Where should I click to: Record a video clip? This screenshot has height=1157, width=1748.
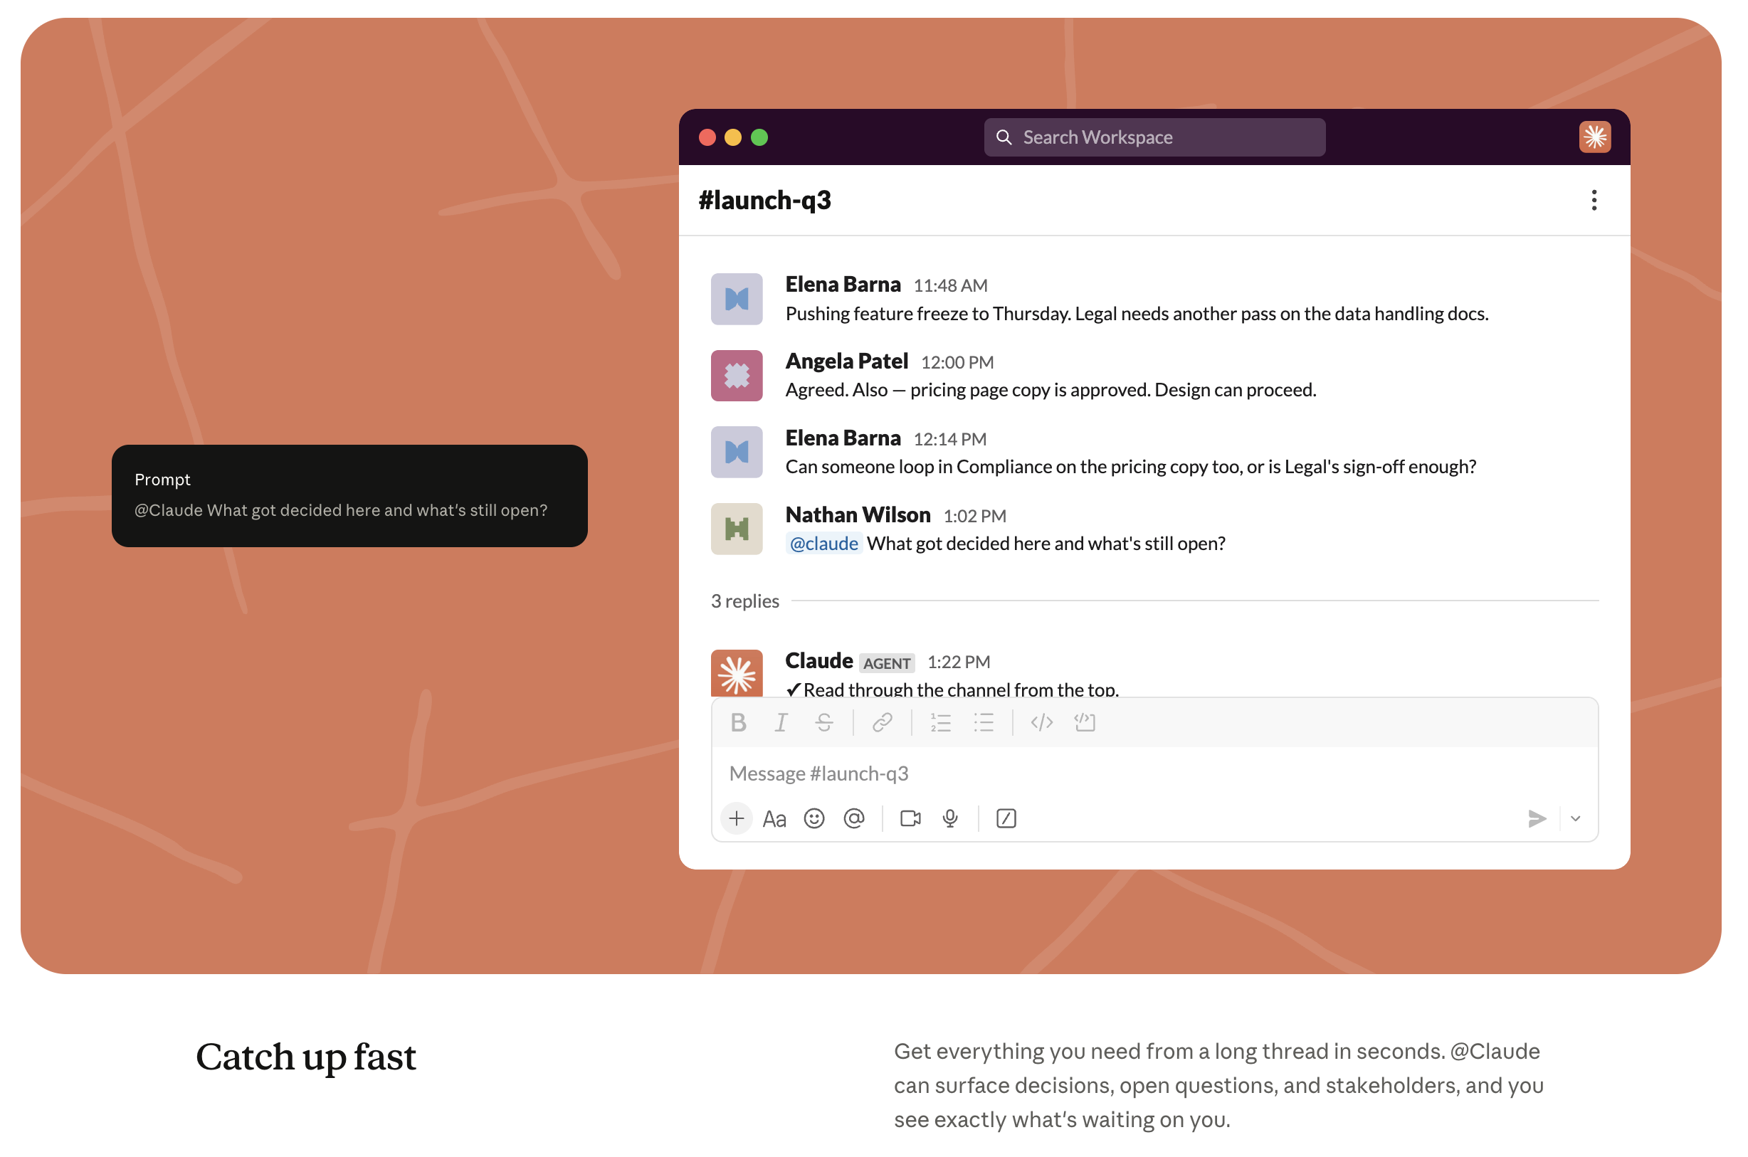911,819
